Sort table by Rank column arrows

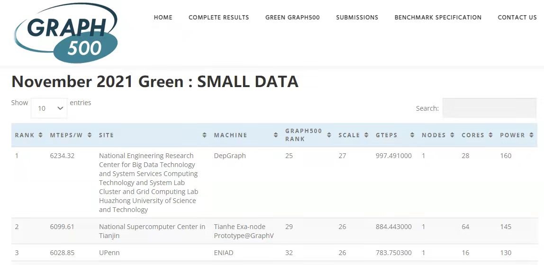pos(41,135)
